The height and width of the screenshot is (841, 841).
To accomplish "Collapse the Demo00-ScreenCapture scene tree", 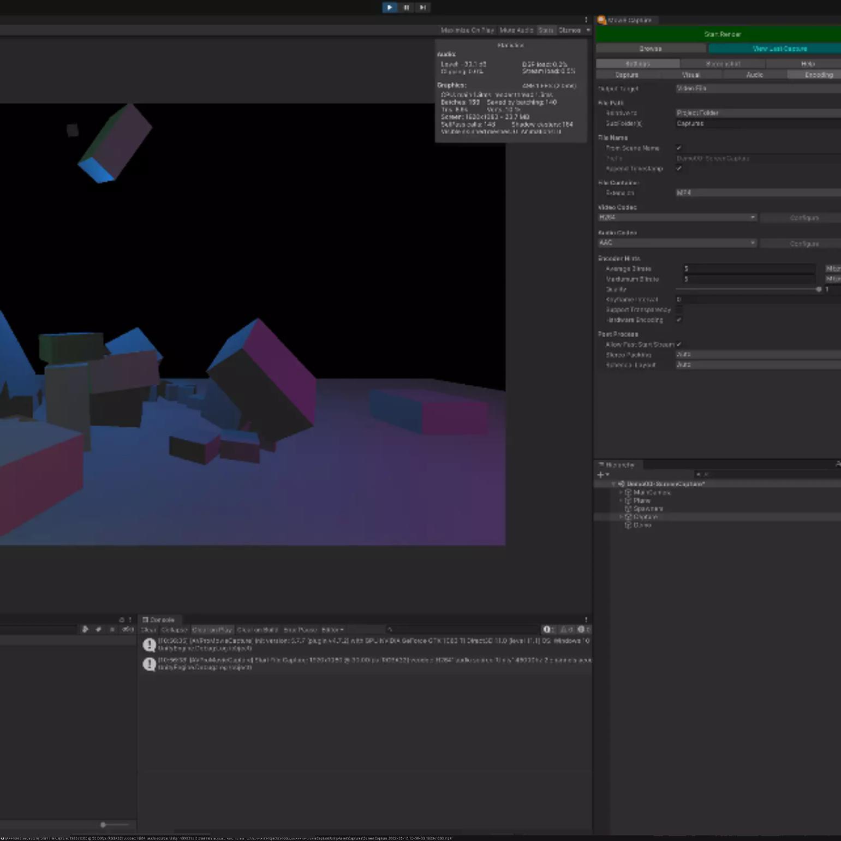I will [x=613, y=484].
